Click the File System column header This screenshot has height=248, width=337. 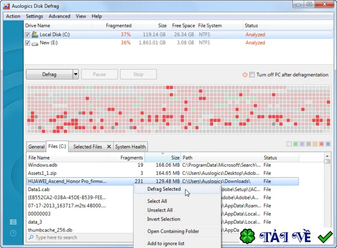[x=219, y=26]
